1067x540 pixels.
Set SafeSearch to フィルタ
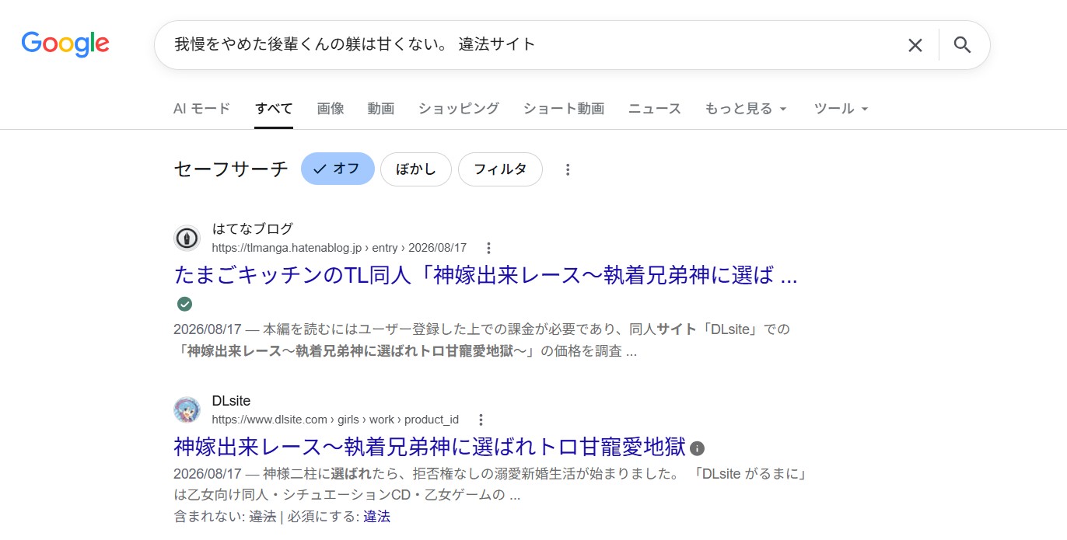click(x=500, y=169)
